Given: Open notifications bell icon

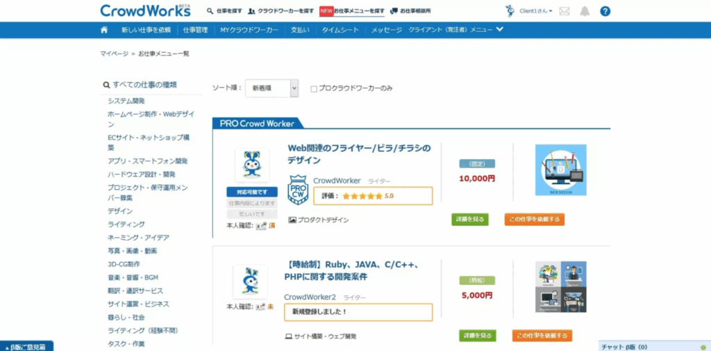Looking at the screenshot, I should pos(585,11).
